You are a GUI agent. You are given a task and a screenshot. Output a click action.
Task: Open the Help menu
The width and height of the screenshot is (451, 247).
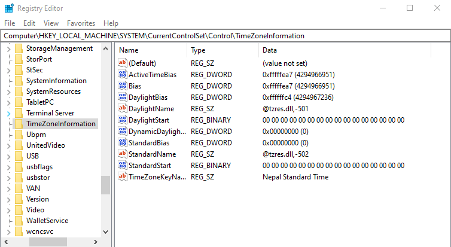[x=111, y=23]
